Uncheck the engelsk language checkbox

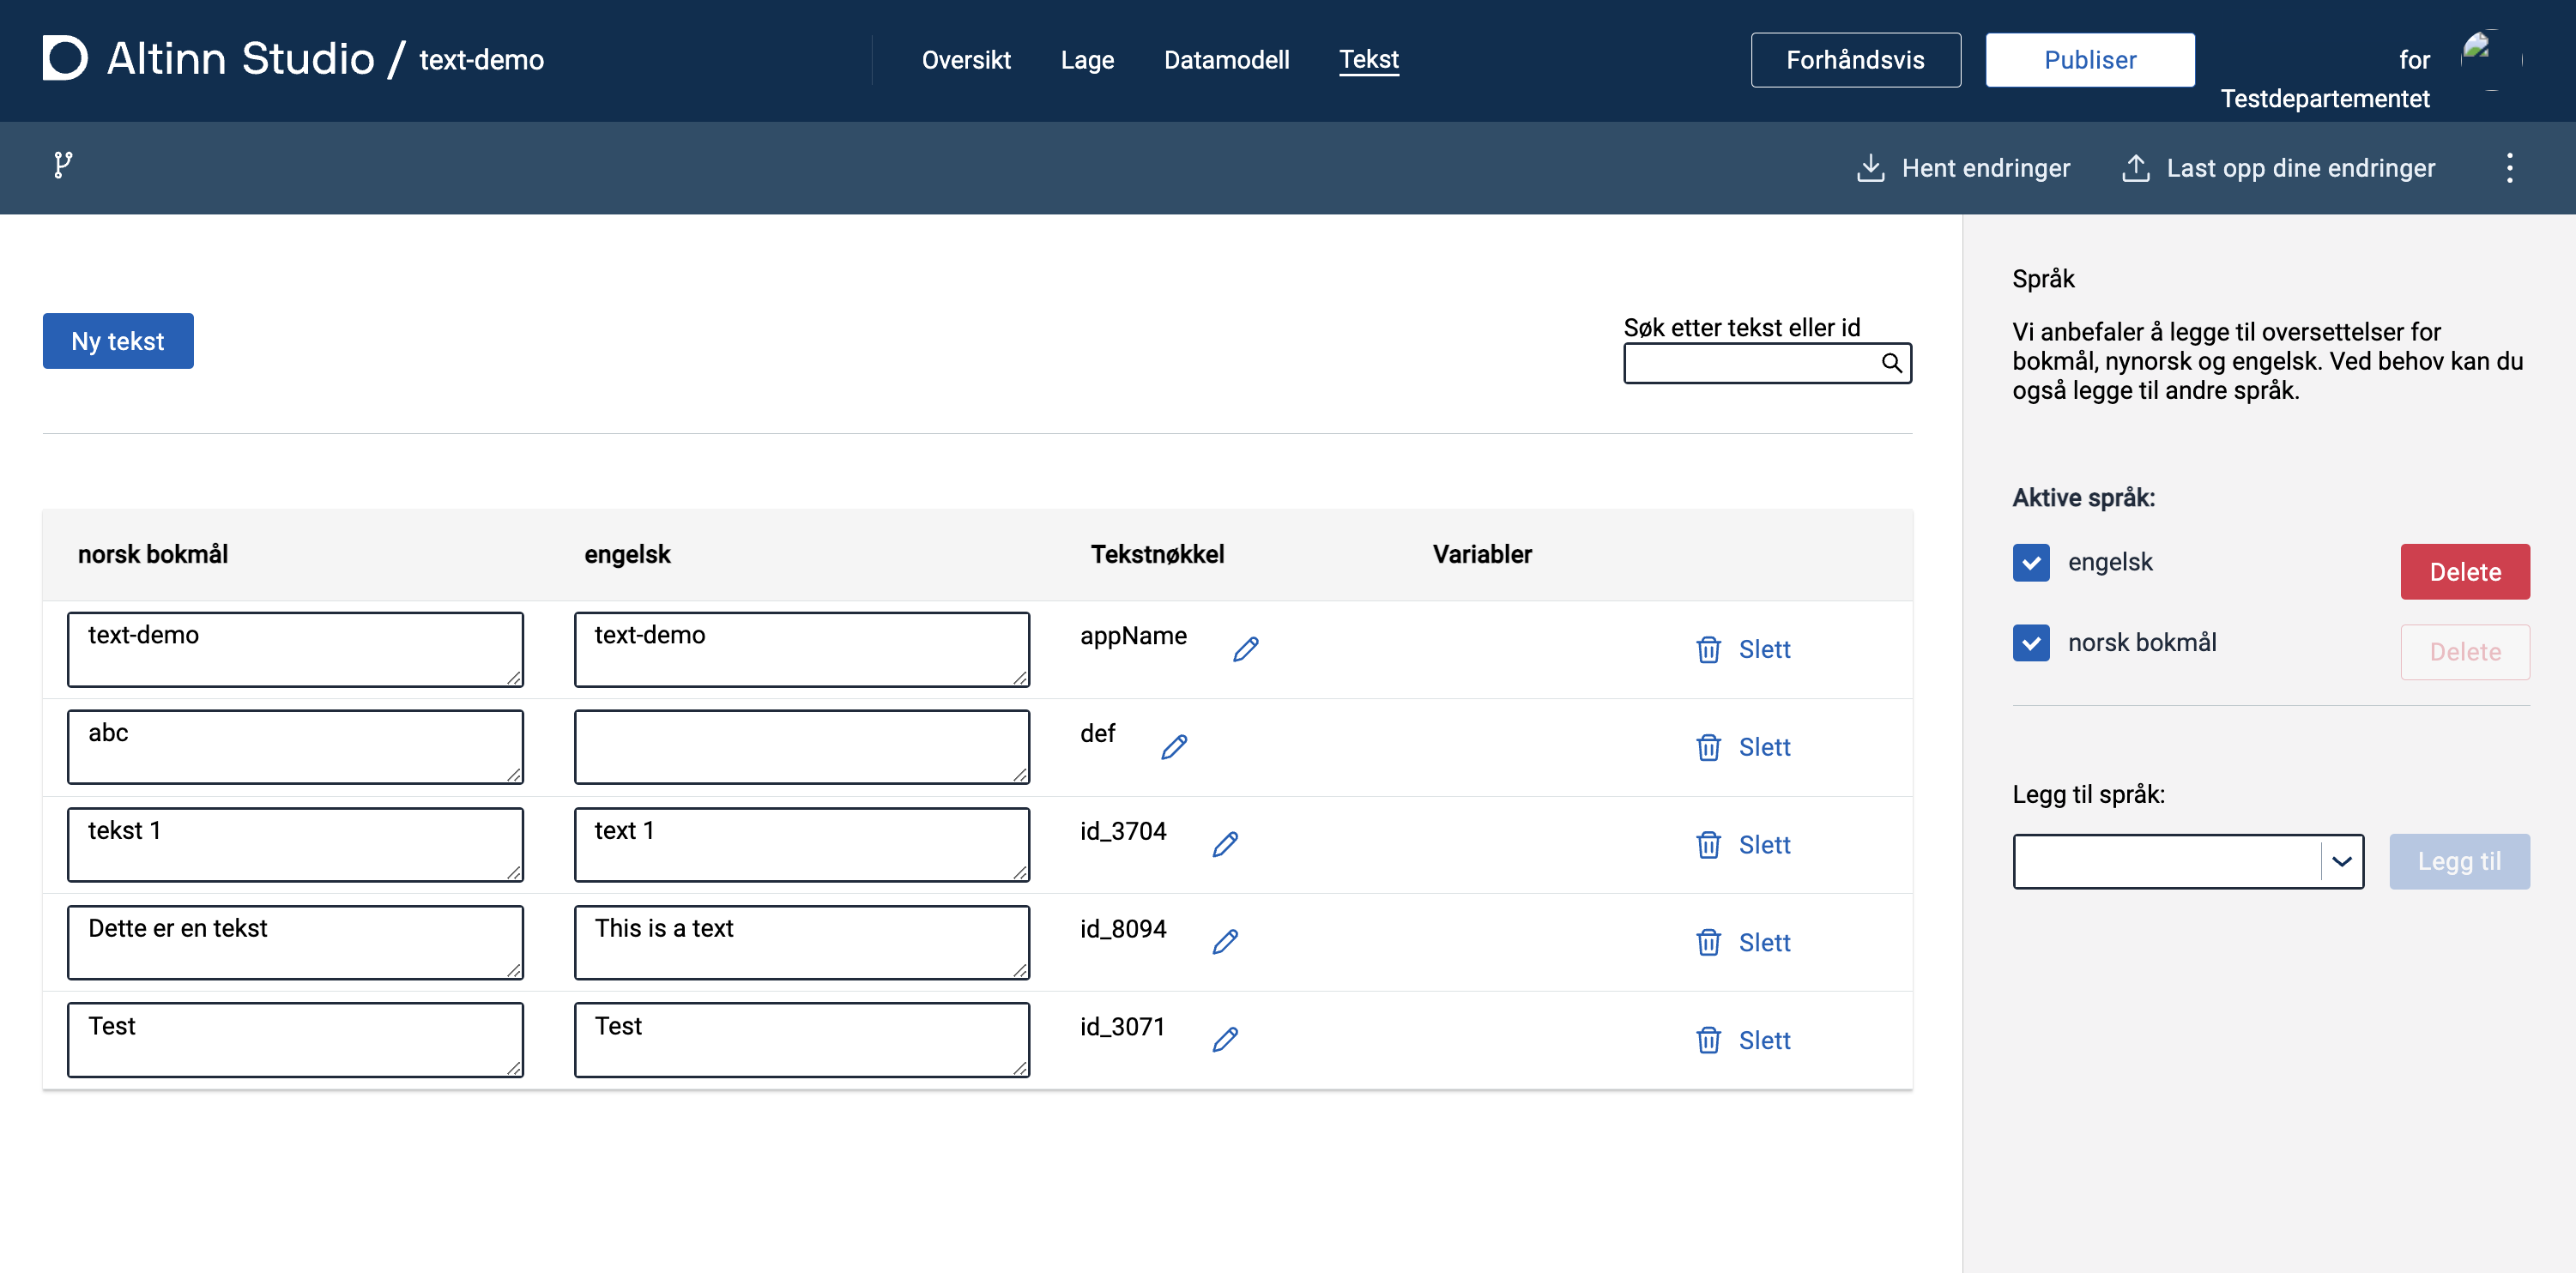coord(2030,562)
